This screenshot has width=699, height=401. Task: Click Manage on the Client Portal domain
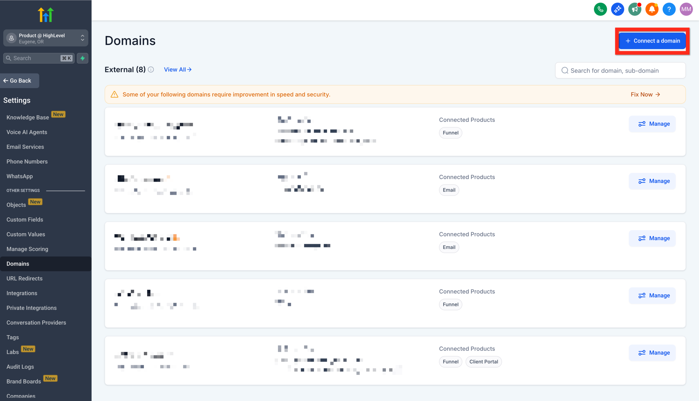(x=652, y=352)
